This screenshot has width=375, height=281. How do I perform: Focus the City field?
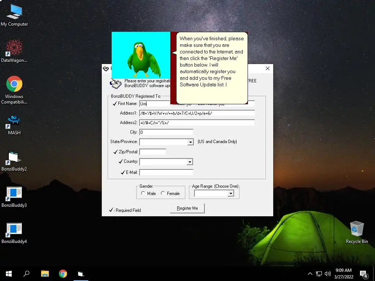166,132
